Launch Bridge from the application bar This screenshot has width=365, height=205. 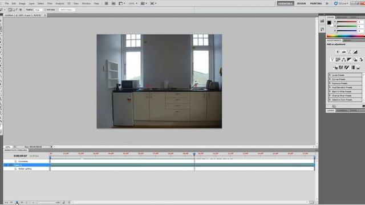coord(107,3)
